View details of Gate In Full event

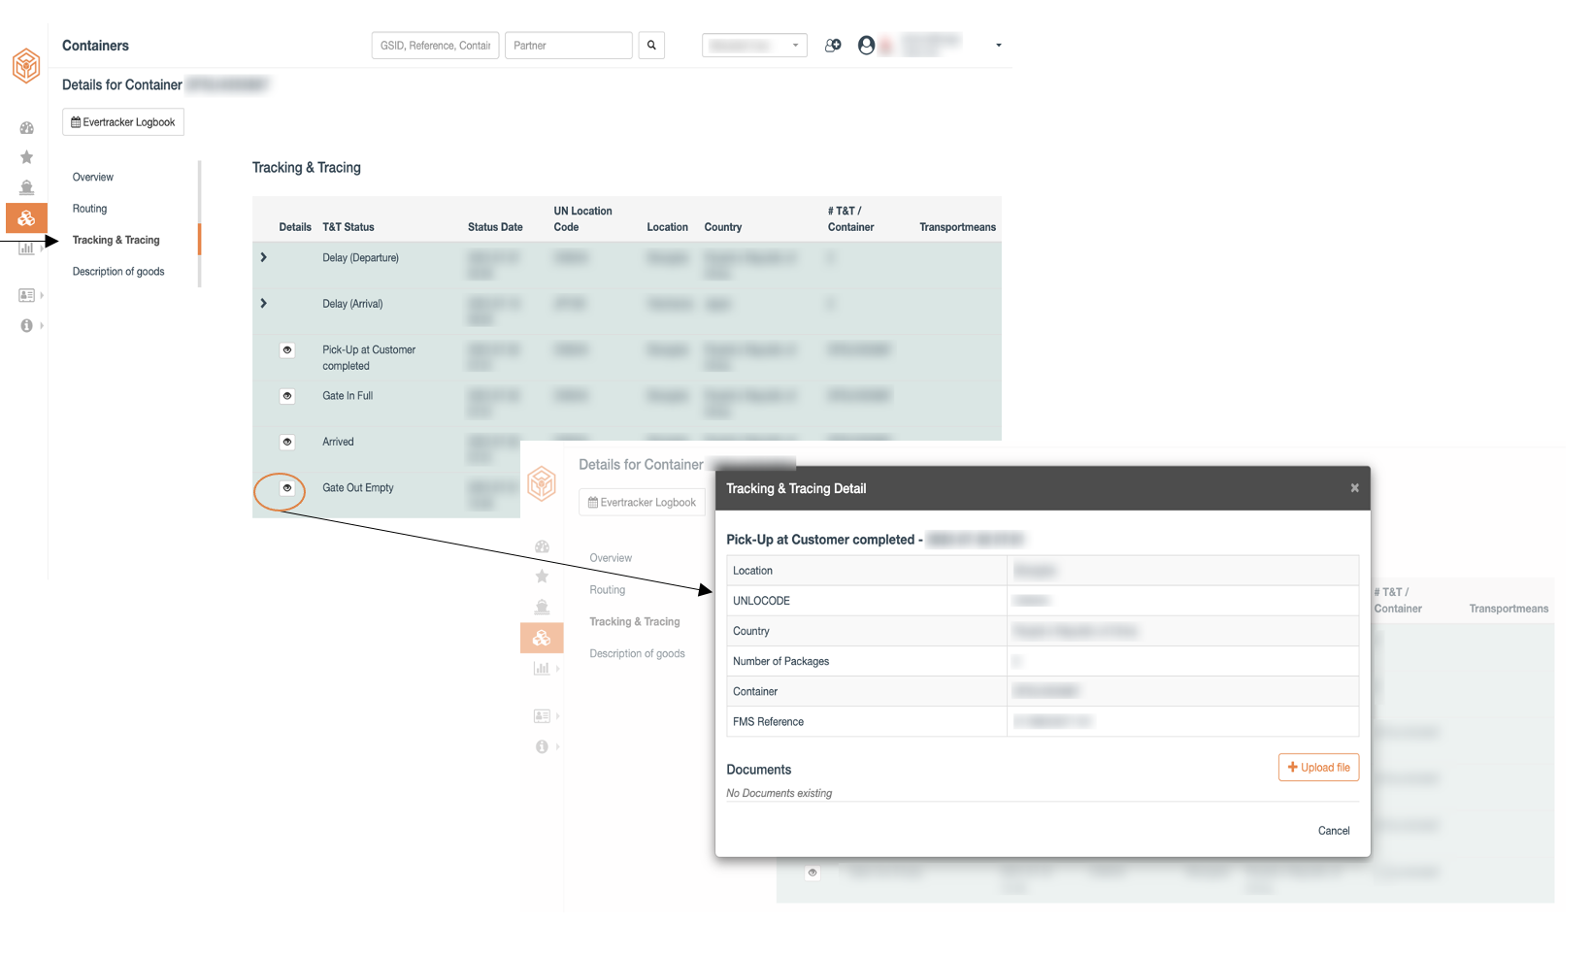point(287,396)
